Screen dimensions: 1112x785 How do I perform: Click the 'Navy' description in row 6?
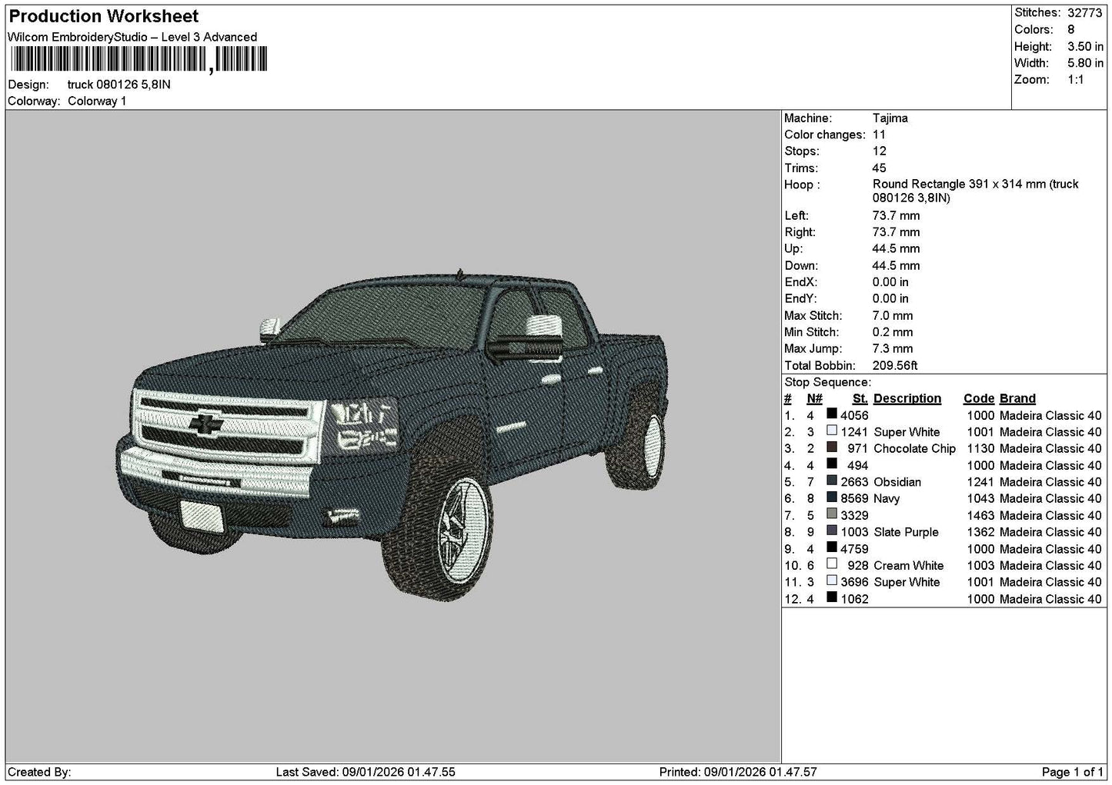click(x=887, y=498)
